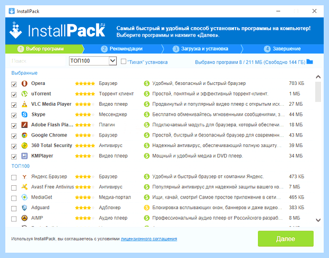
Task: Uncheck the Skype checkbox
Action: tap(14, 115)
